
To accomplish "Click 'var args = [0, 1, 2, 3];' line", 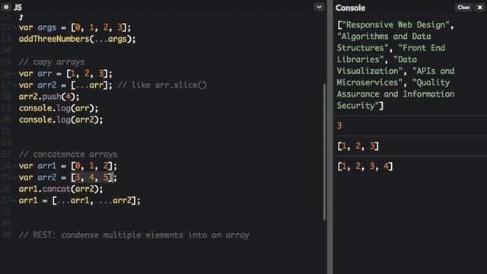I will tap(75, 27).
